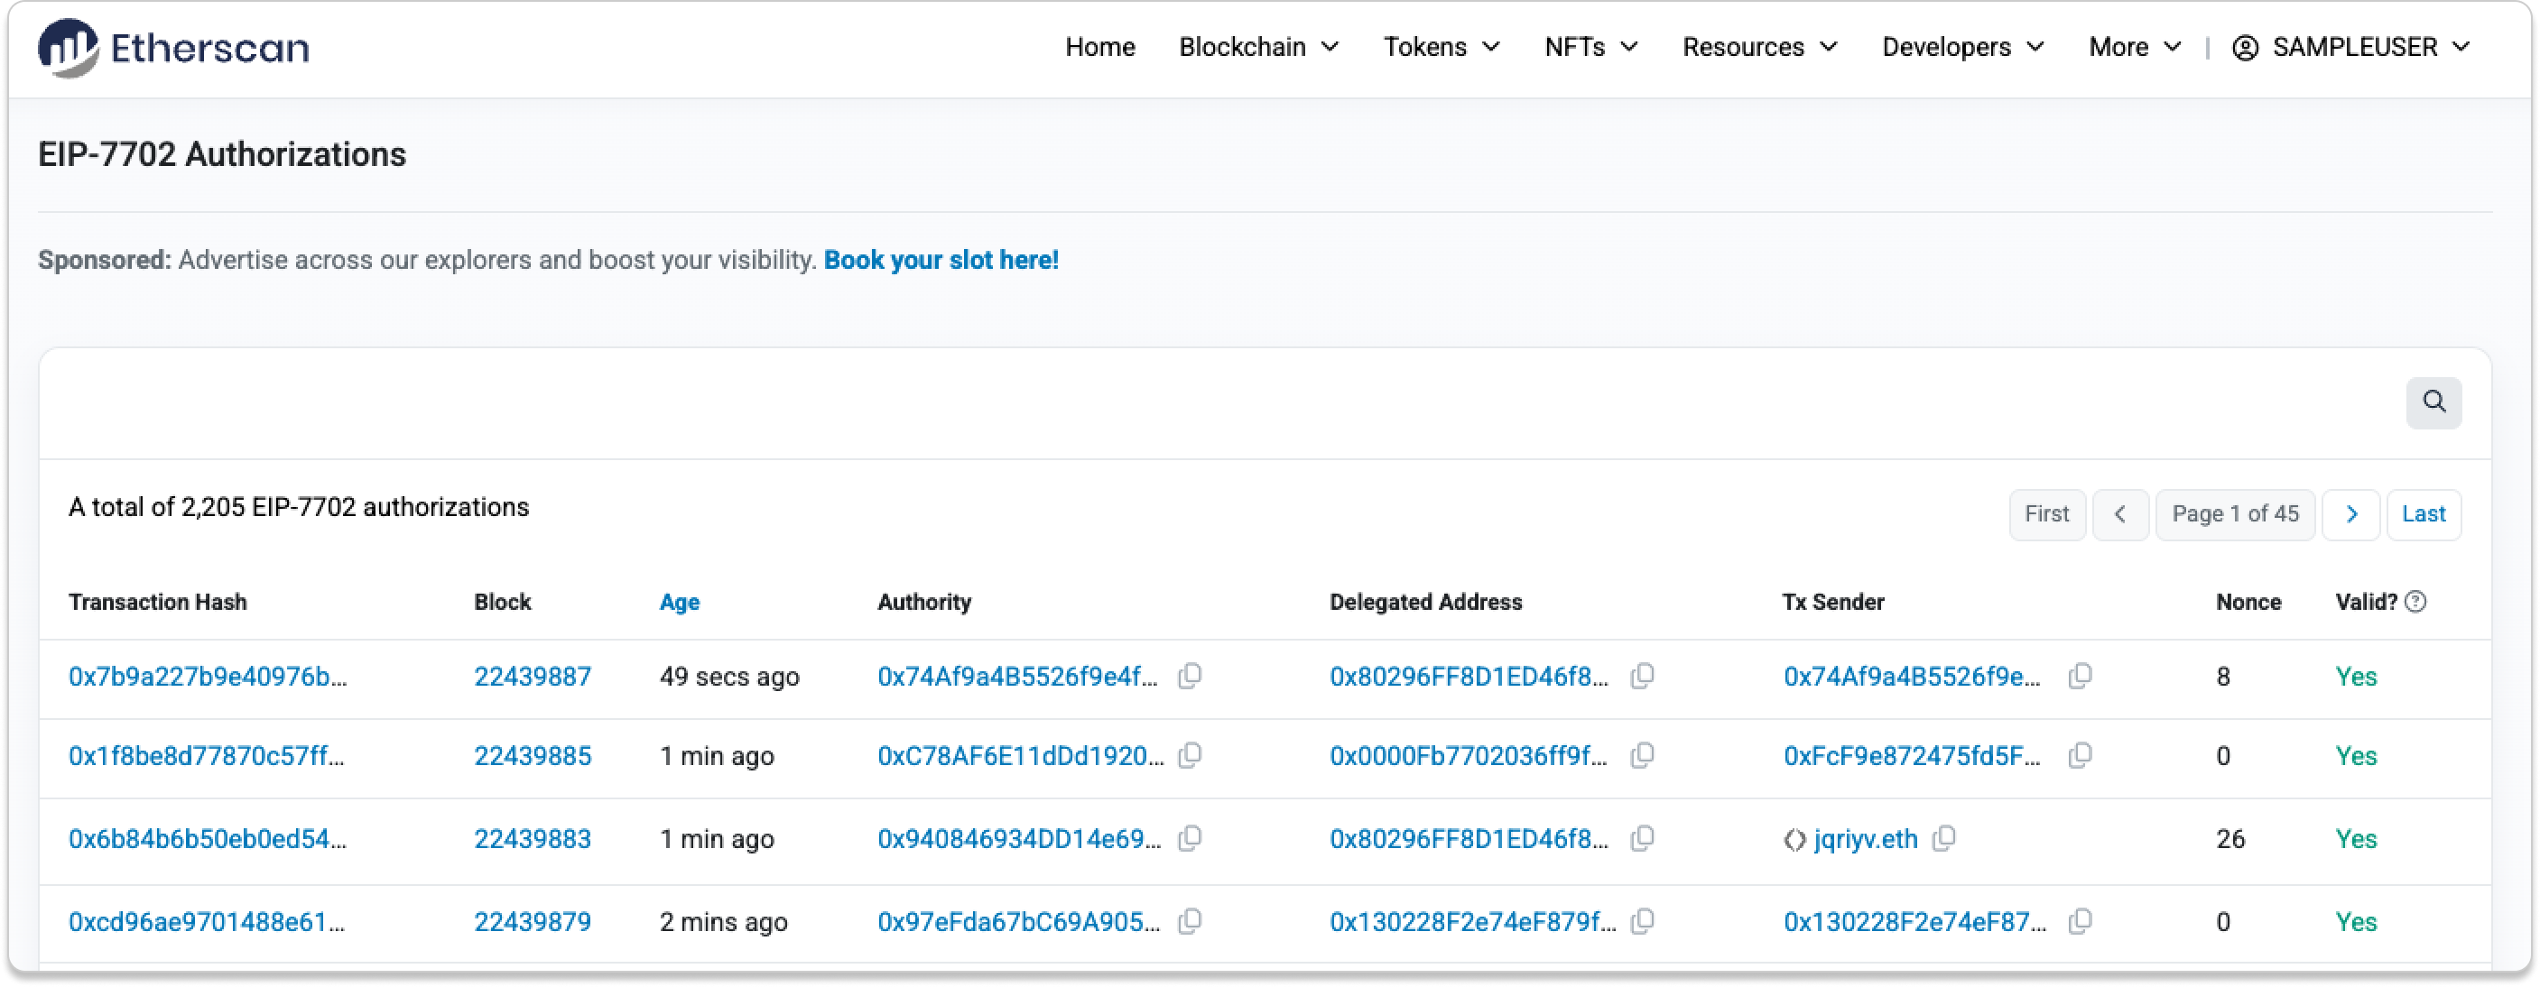The width and height of the screenshot is (2540, 987).
Task: Open the Tokens dropdown menu
Action: (1441, 47)
